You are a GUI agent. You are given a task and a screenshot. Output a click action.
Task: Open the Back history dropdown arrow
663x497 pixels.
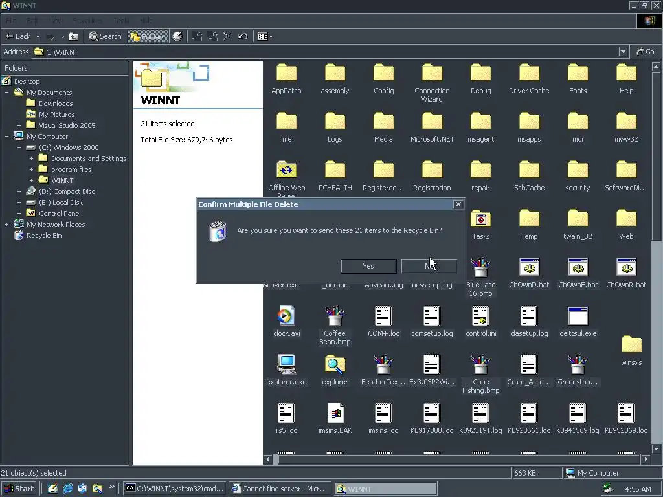click(x=38, y=36)
